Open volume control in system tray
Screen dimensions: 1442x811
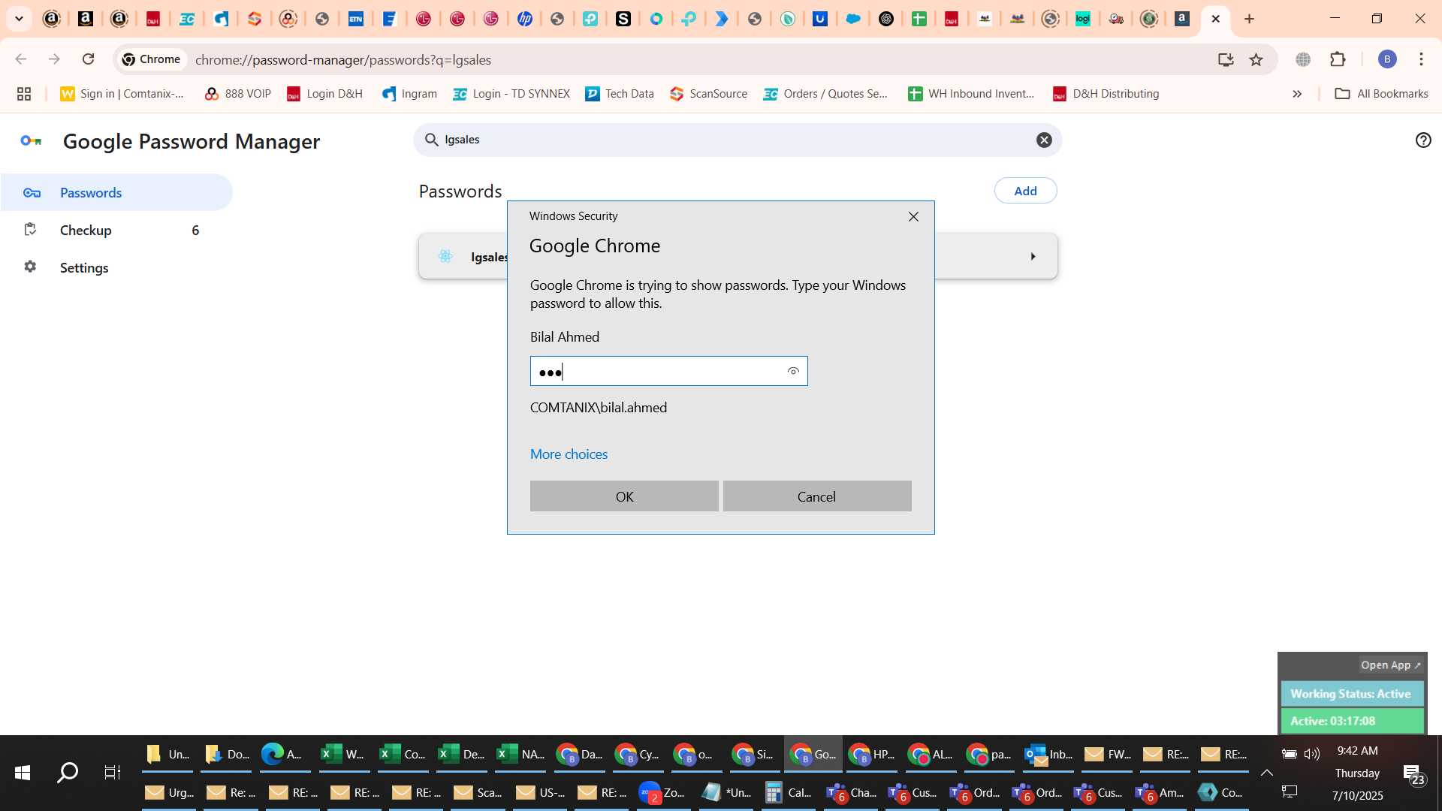point(1312,754)
